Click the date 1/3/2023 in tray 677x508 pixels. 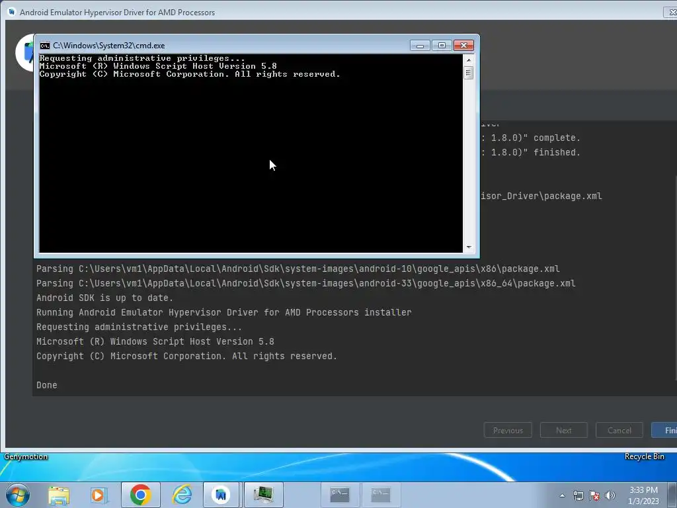643,501
